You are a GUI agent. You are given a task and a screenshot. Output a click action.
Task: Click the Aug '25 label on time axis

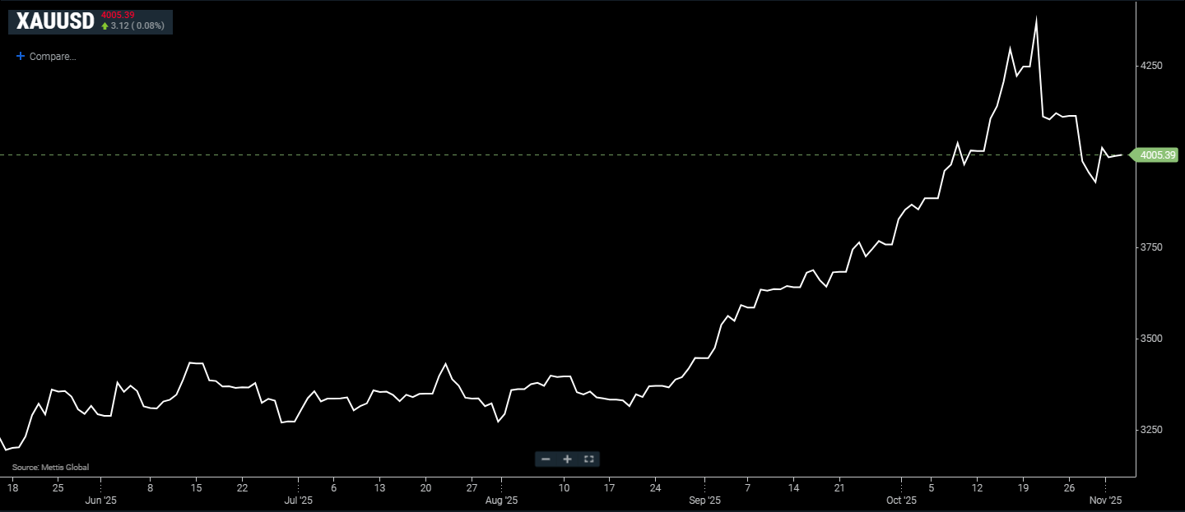pyautogui.click(x=501, y=500)
